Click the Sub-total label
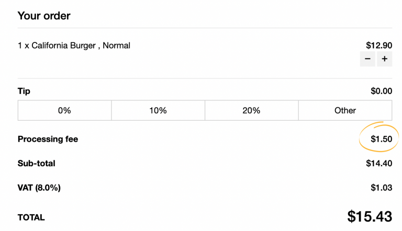This screenshot has height=231, width=402. (36, 163)
